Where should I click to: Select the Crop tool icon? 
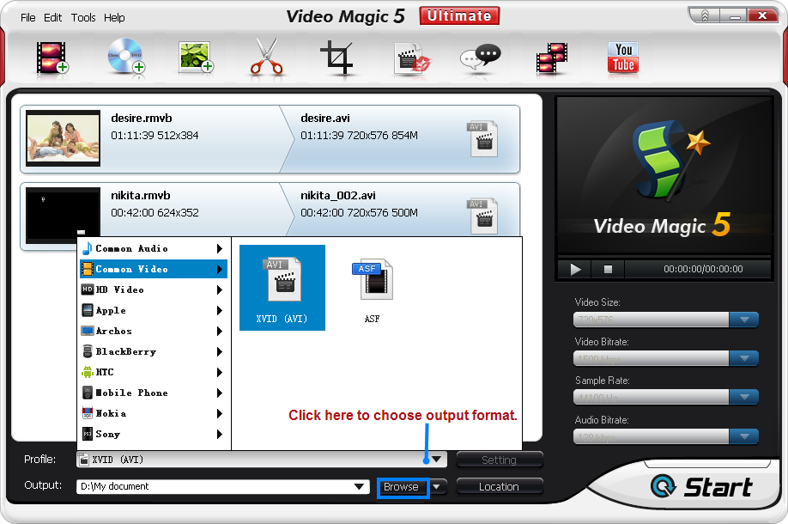pos(336,58)
